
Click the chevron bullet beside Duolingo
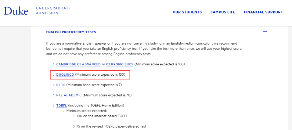click(x=54, y=75)
